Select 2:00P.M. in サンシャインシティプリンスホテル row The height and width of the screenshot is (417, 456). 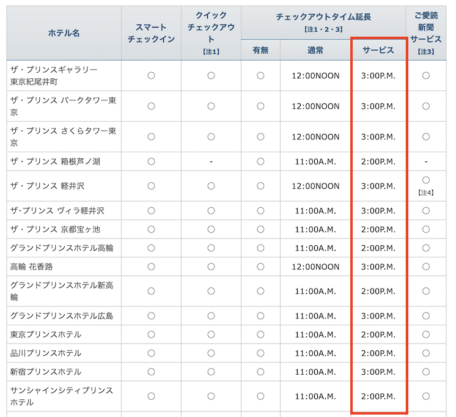pyautogui.click(x=378, y=397)
